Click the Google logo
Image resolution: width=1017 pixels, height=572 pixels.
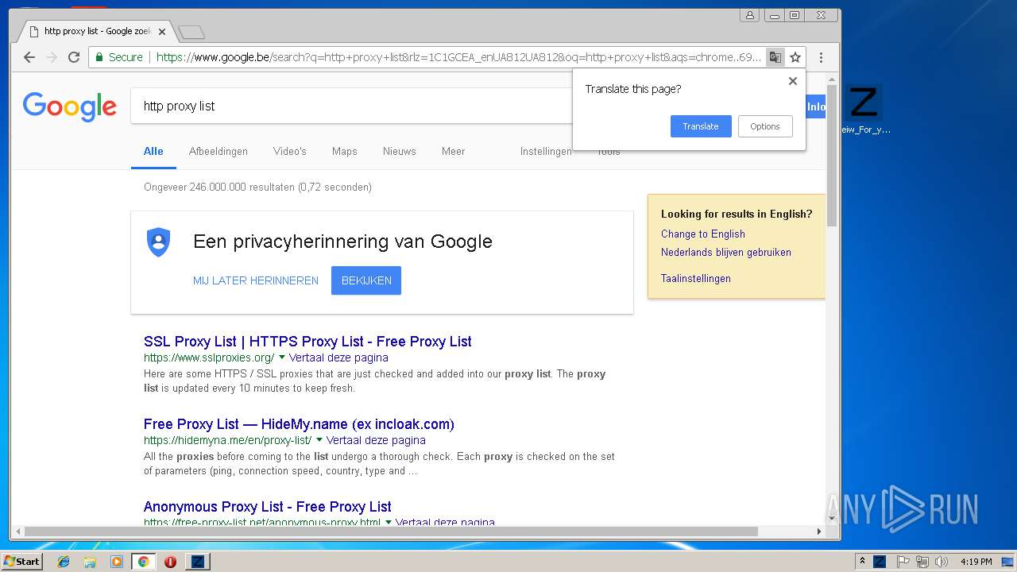pos(70,106)
